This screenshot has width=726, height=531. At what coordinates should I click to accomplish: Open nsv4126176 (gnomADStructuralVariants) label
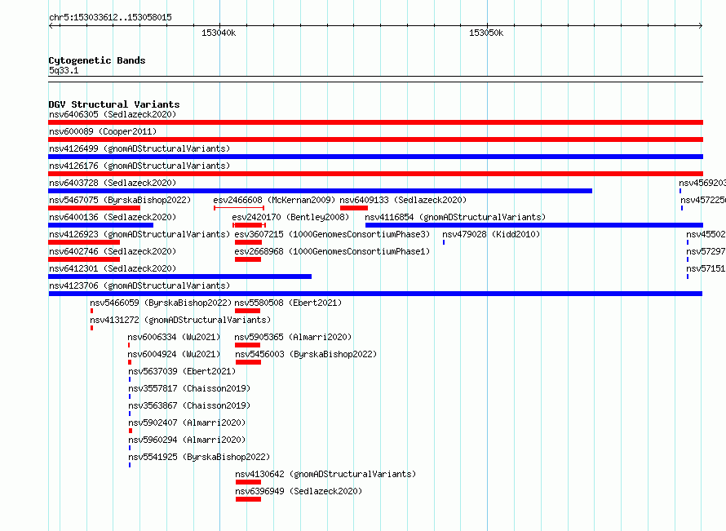point(139,166)
